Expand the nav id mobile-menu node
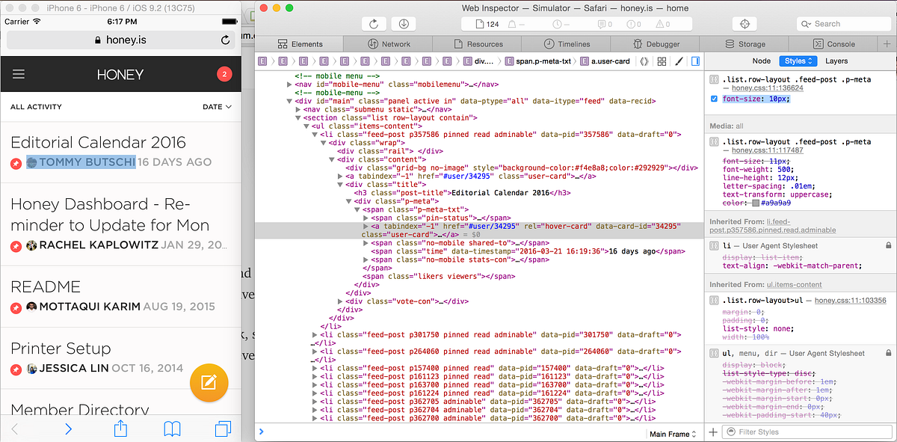 pyautogui.click(x=289, y=85)
